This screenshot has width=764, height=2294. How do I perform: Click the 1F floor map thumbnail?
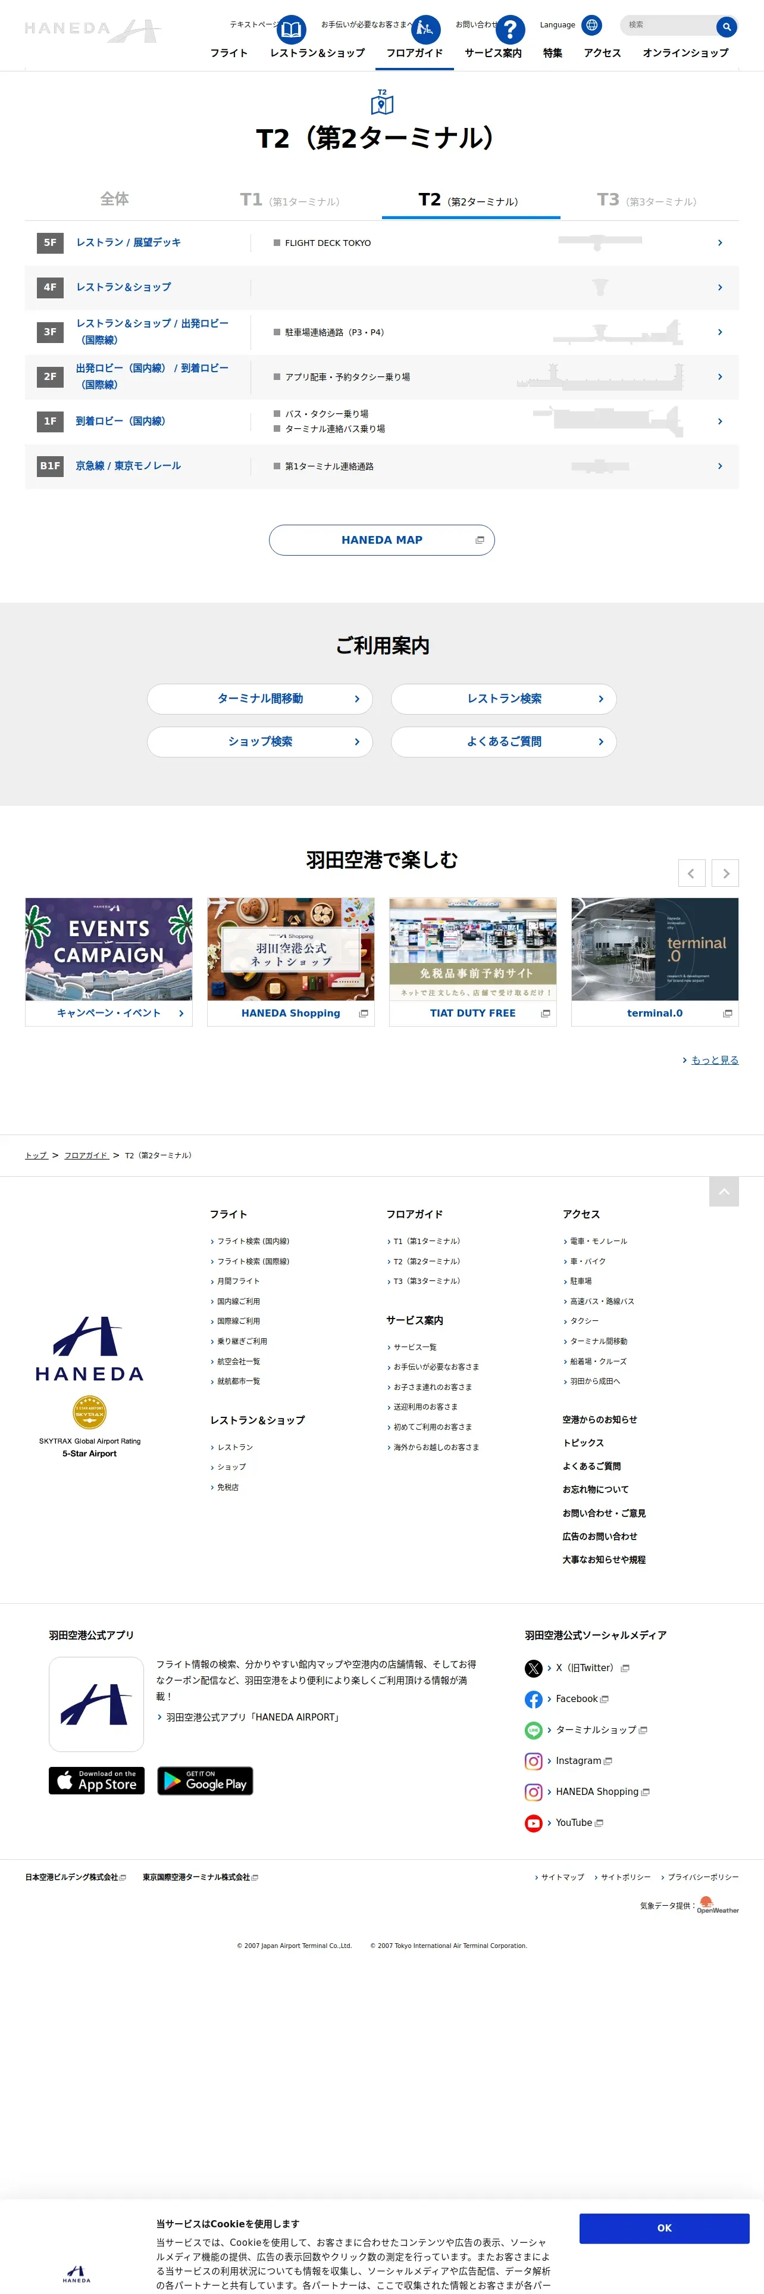[608, 421]
